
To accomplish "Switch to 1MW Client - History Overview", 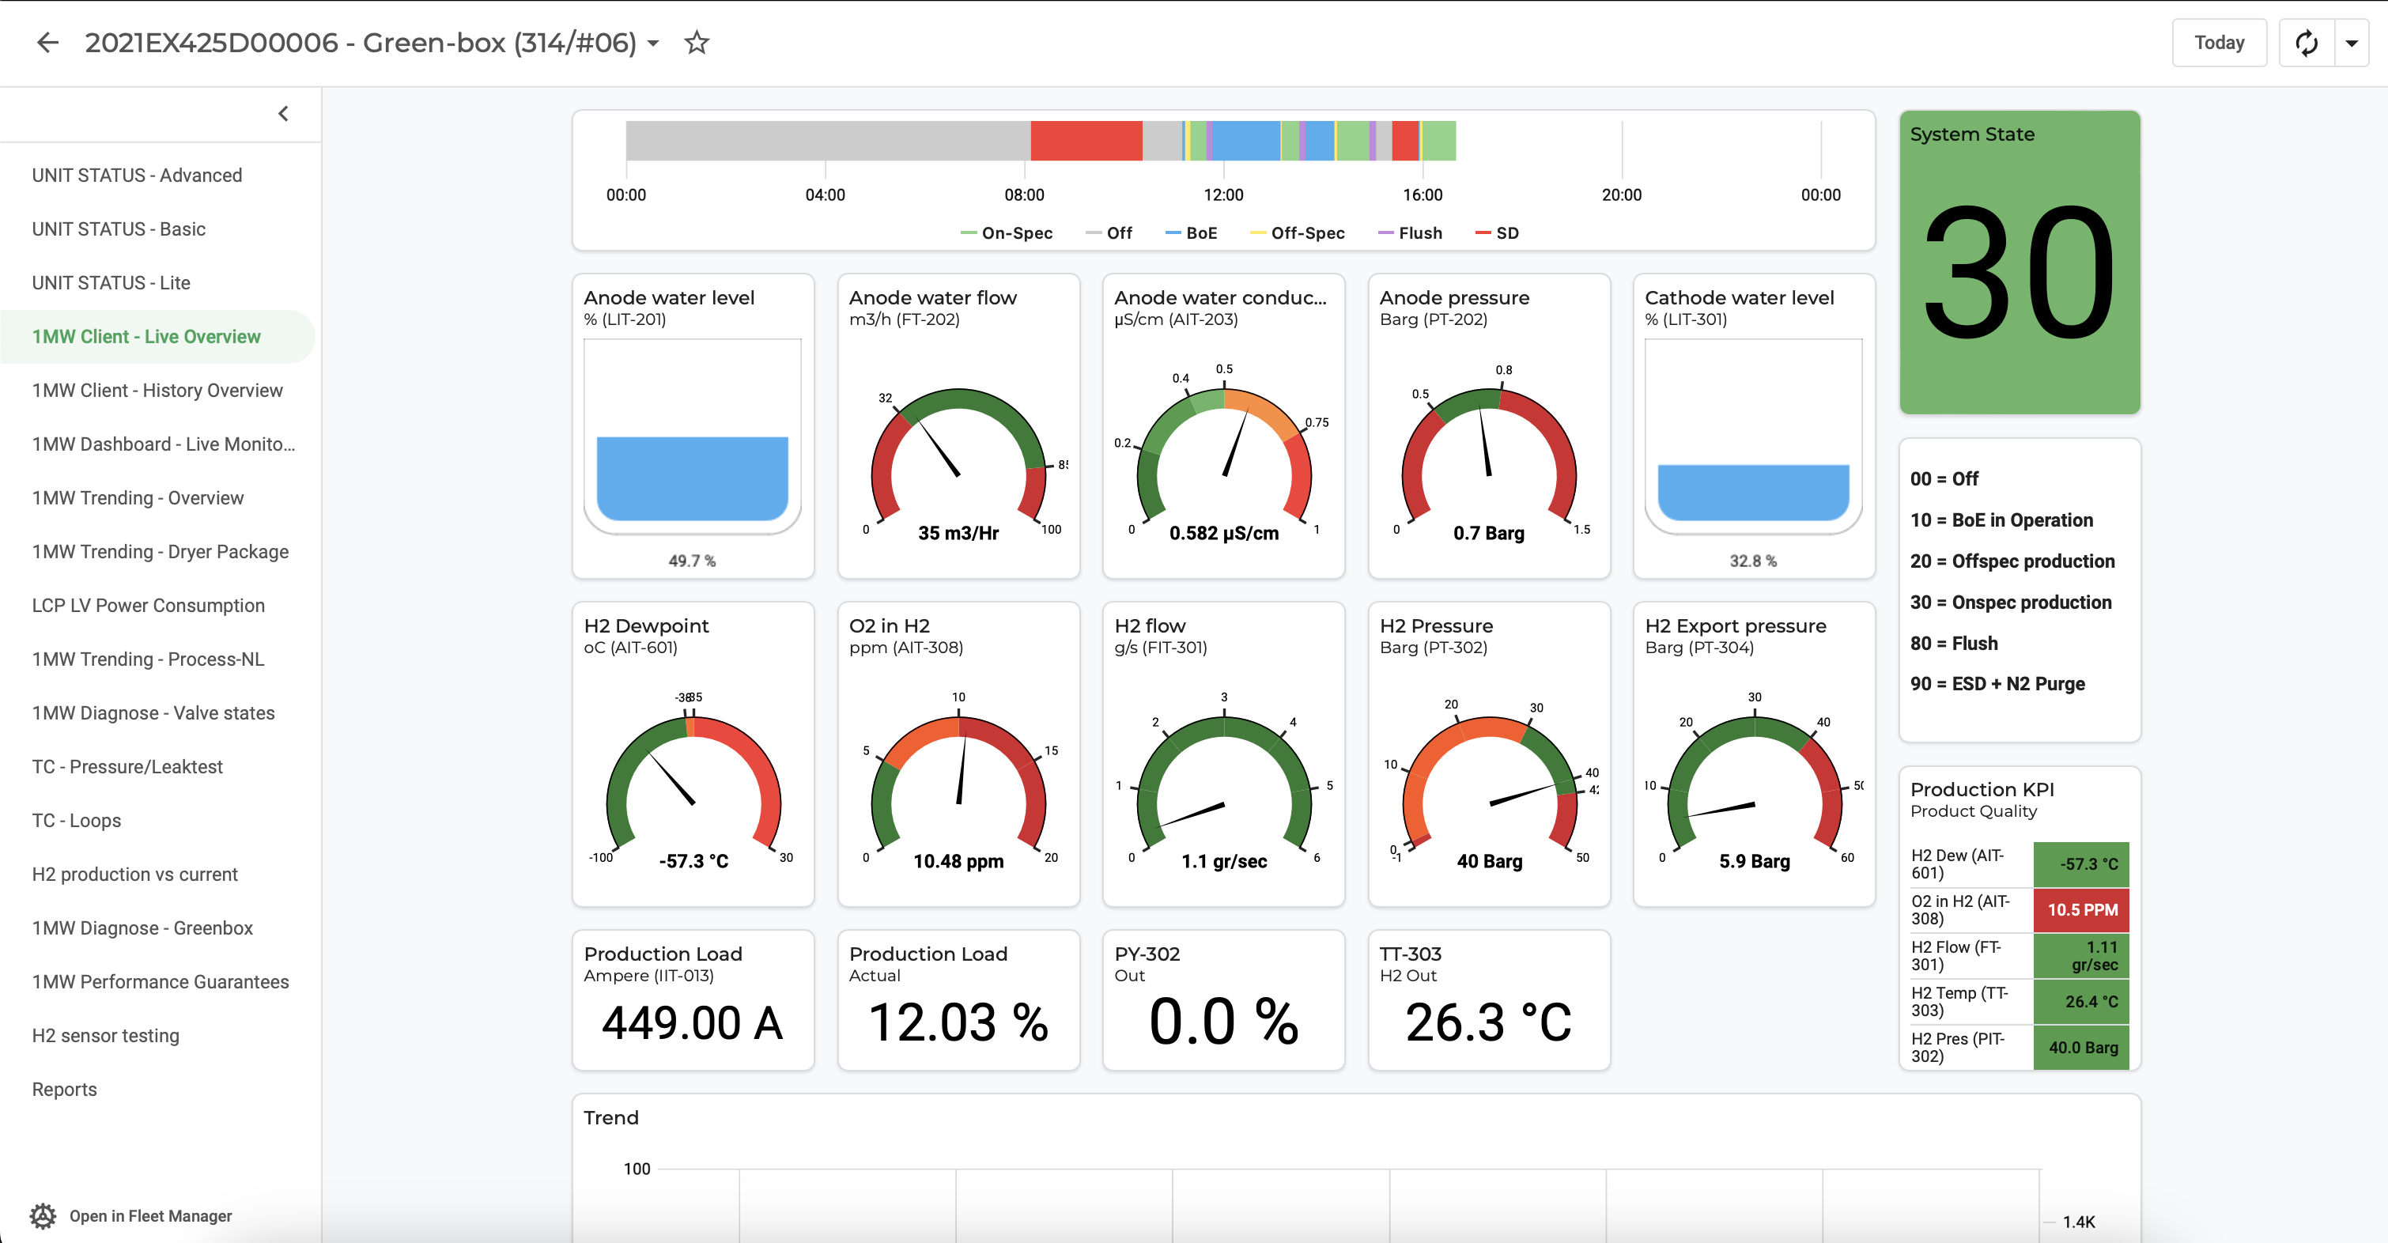I will point(157,391).
